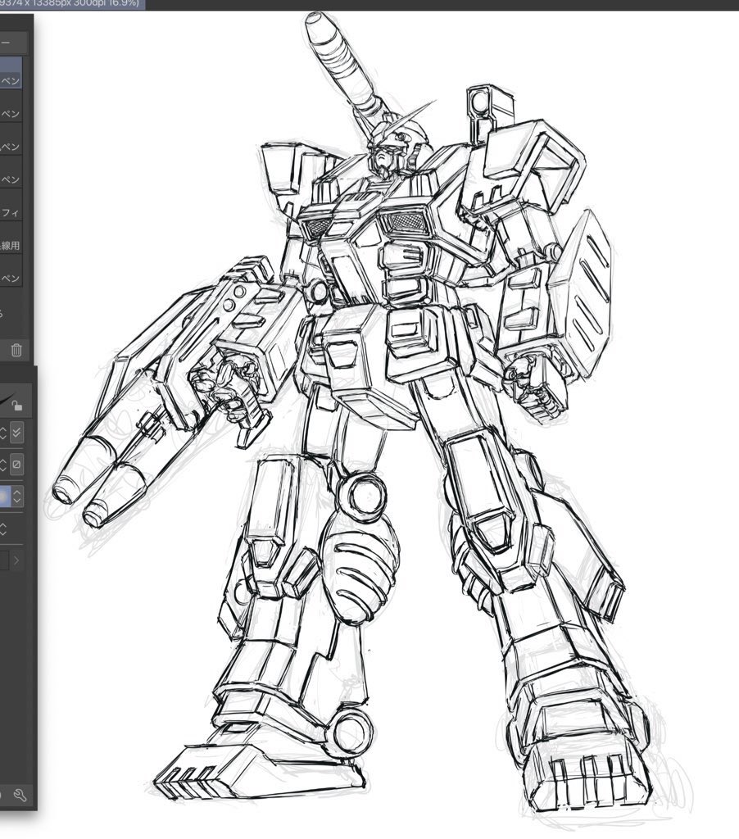The height and width of the screenshot is (839, 739).
Task: Click stepper beside the slashed-square button
Action: tap(3, 464)
